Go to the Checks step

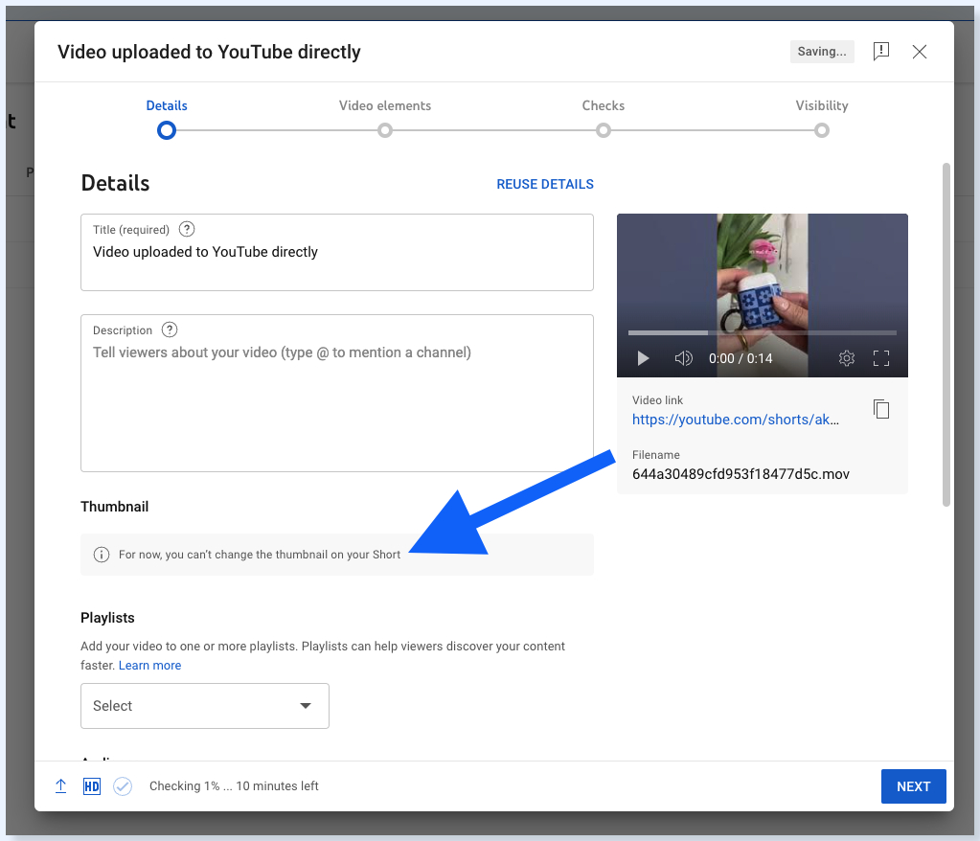(x=604, y=118)
